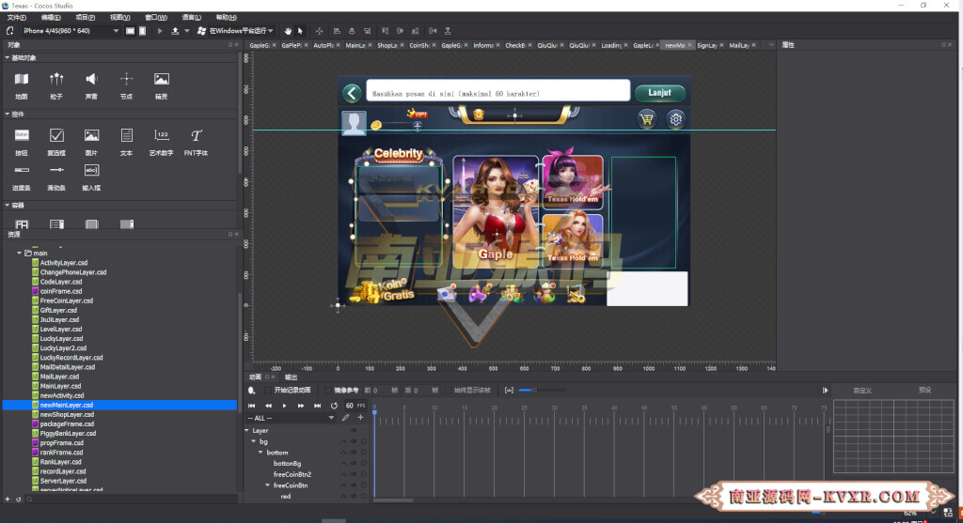Pick the Art Number (艺术数字) widget icon

coord(162,135)
